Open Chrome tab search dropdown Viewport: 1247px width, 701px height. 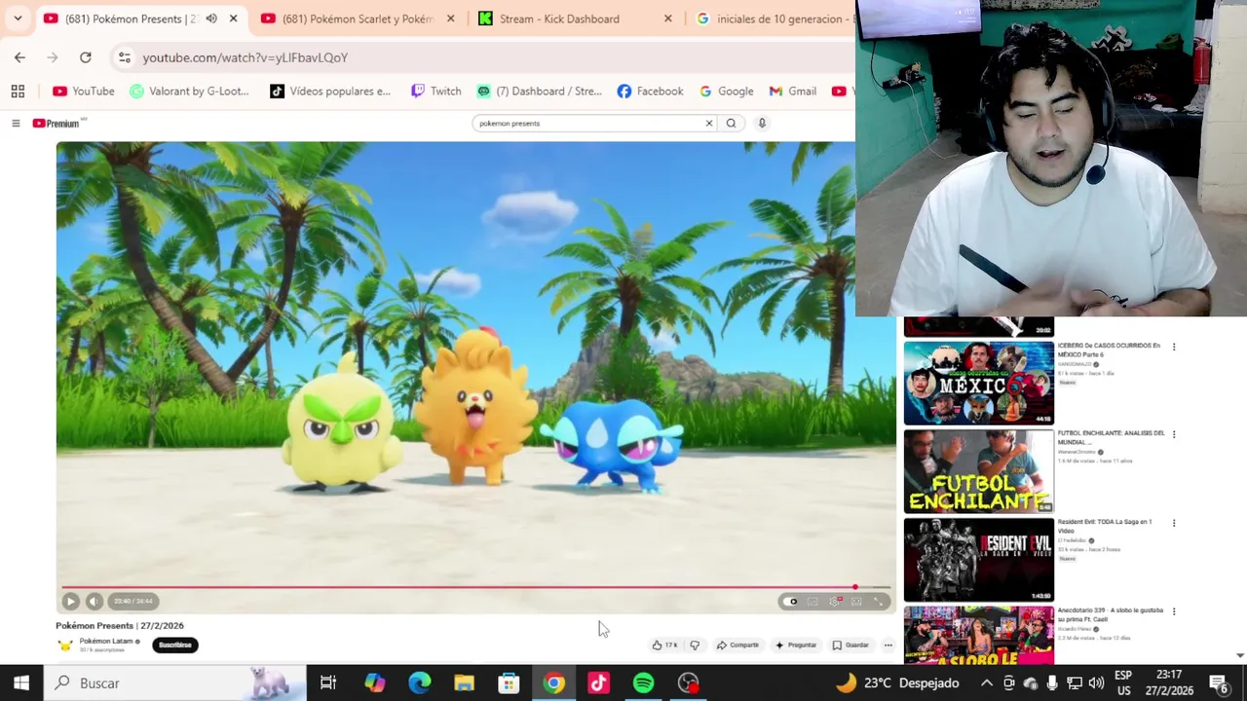[18, 18]
